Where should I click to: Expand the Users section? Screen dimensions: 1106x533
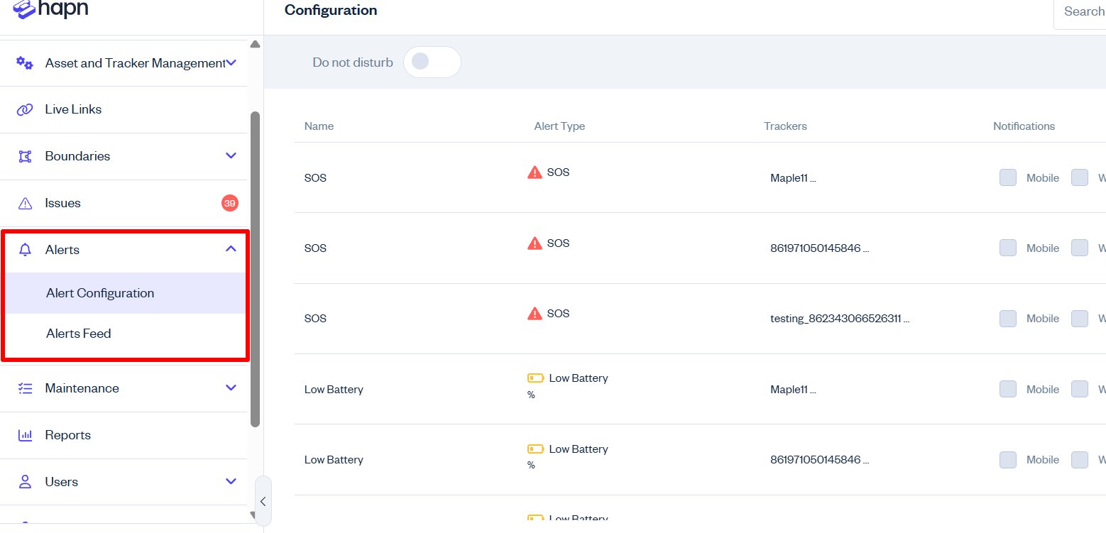[230, 481]
